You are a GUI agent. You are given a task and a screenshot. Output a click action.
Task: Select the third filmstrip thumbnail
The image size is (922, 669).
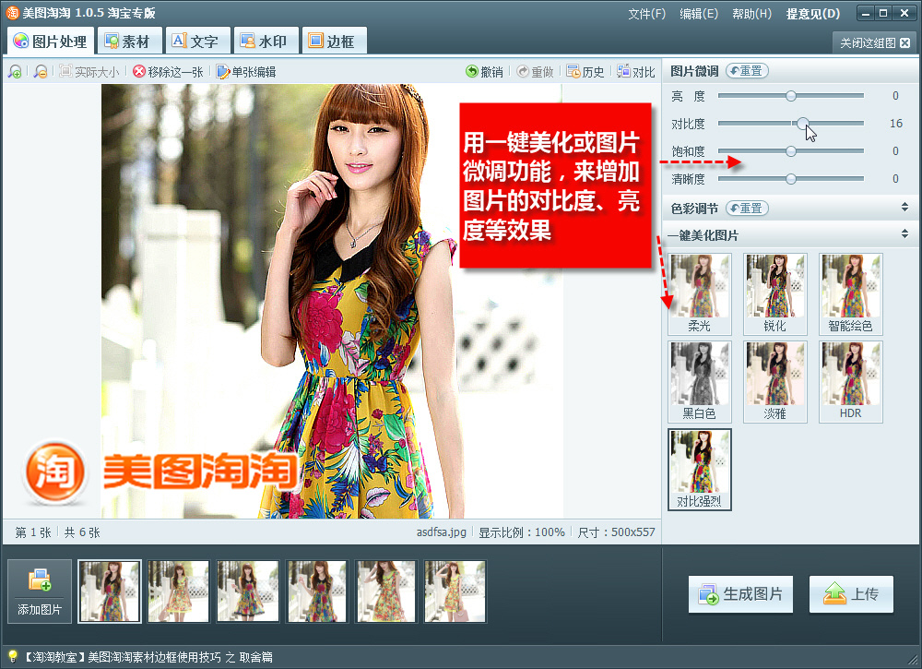[x=247, y=591]
